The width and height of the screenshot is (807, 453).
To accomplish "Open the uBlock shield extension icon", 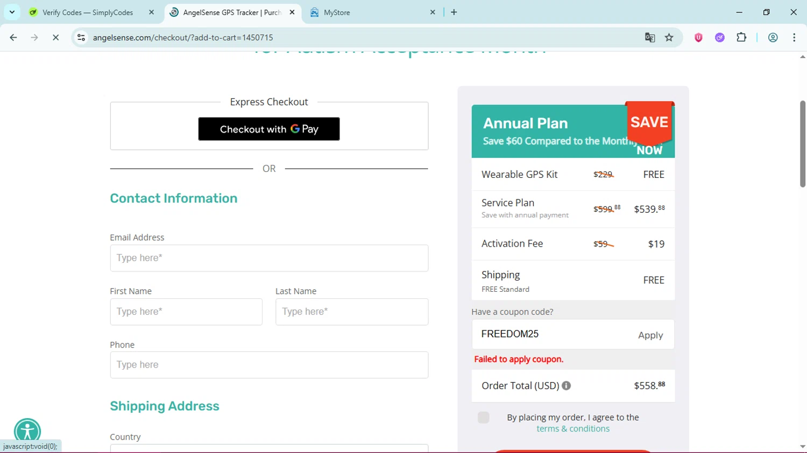I will coord(698,38).
